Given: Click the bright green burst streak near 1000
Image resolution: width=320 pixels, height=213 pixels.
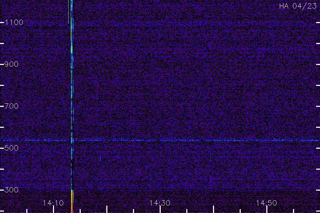Looking at the screenshot, I should [x=71, y=50].
